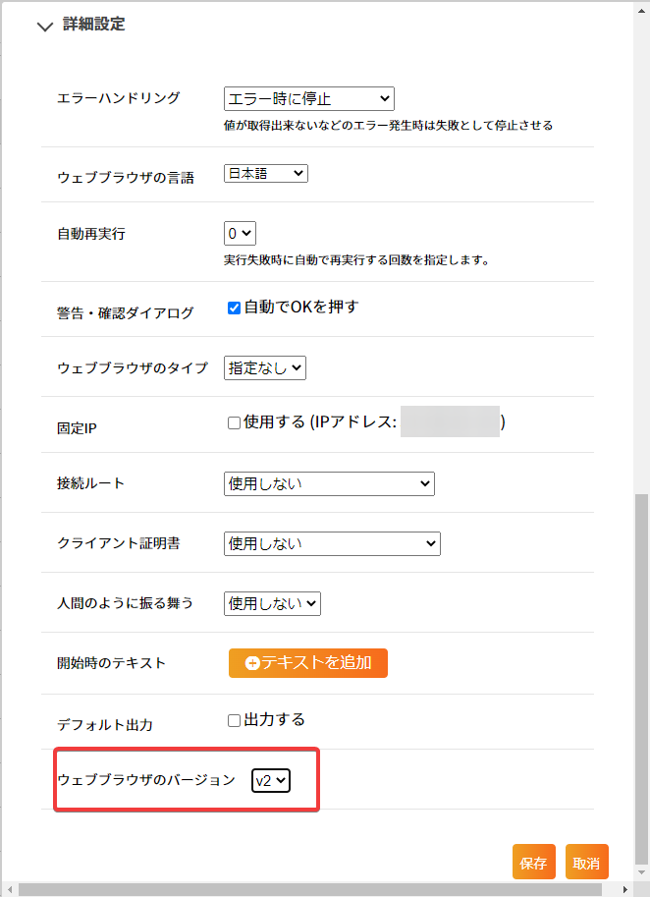The height and width of the screenshot is (897, 650).
Task: Enable the デフォルト出力 出力する checkbox
Action: point(234,721)
